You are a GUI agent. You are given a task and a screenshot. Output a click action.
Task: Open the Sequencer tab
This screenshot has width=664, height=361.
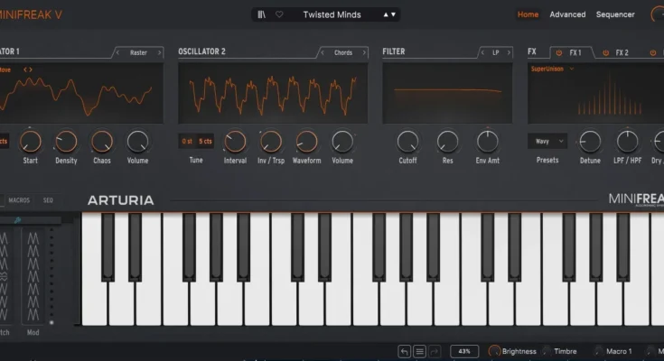pyautogui.click(x=615, y=14)
